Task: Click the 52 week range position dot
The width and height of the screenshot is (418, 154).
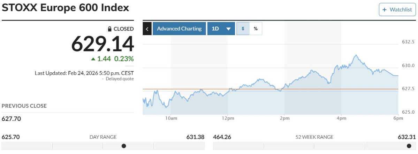Action: (409, 146)
